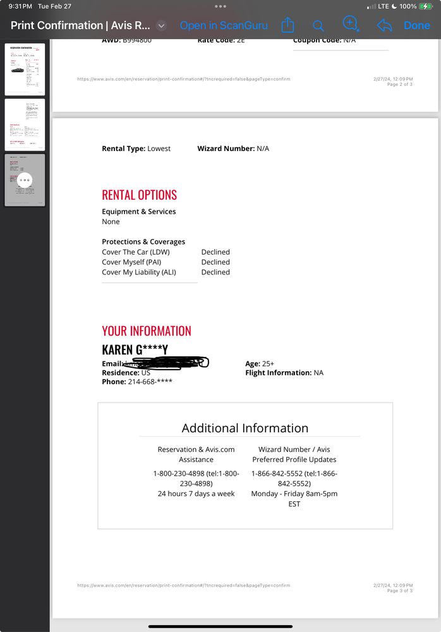Image resolution: width=441 pixels, height=632 pixels.
Task: Tap the Cover My Liability (ALI) row
Action: [166, 272]
